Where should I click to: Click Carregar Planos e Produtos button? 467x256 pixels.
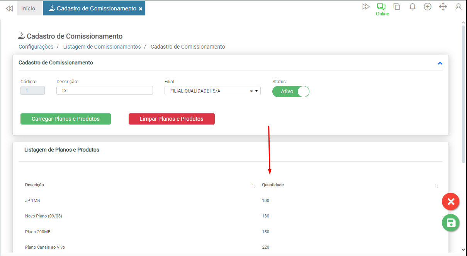66,119
